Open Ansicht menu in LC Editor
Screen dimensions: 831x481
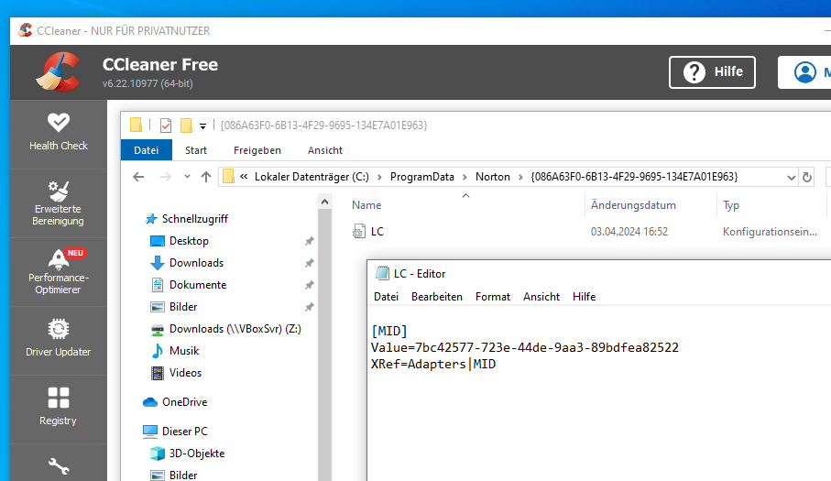[x=541, y=297]
